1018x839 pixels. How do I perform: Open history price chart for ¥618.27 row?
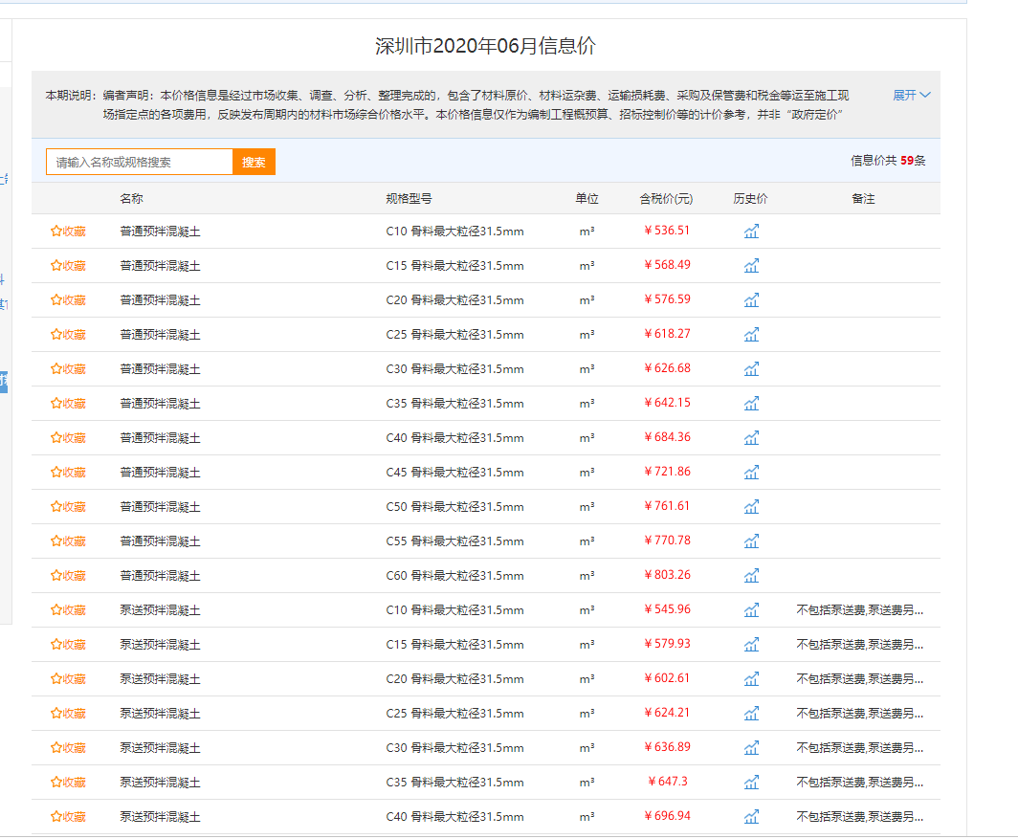[751, 335]
